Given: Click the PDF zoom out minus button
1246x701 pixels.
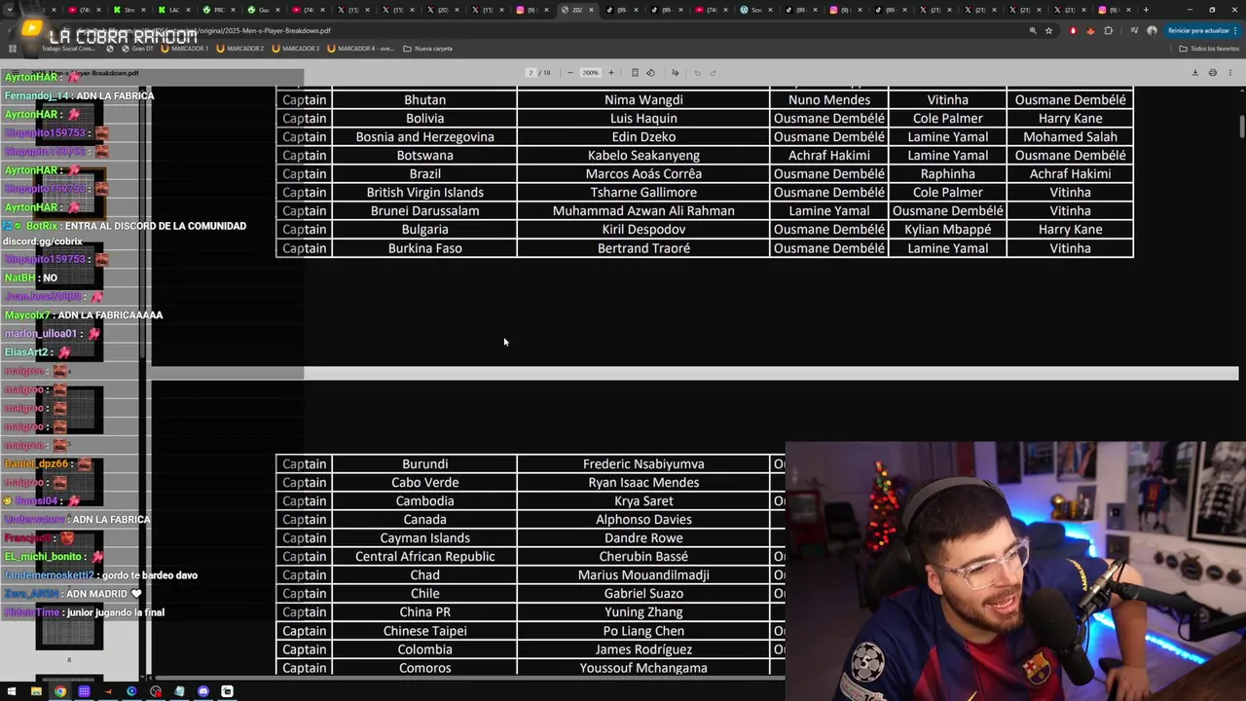Looking at the screenshot, I should pyautogui.click(x=570, y=73).
